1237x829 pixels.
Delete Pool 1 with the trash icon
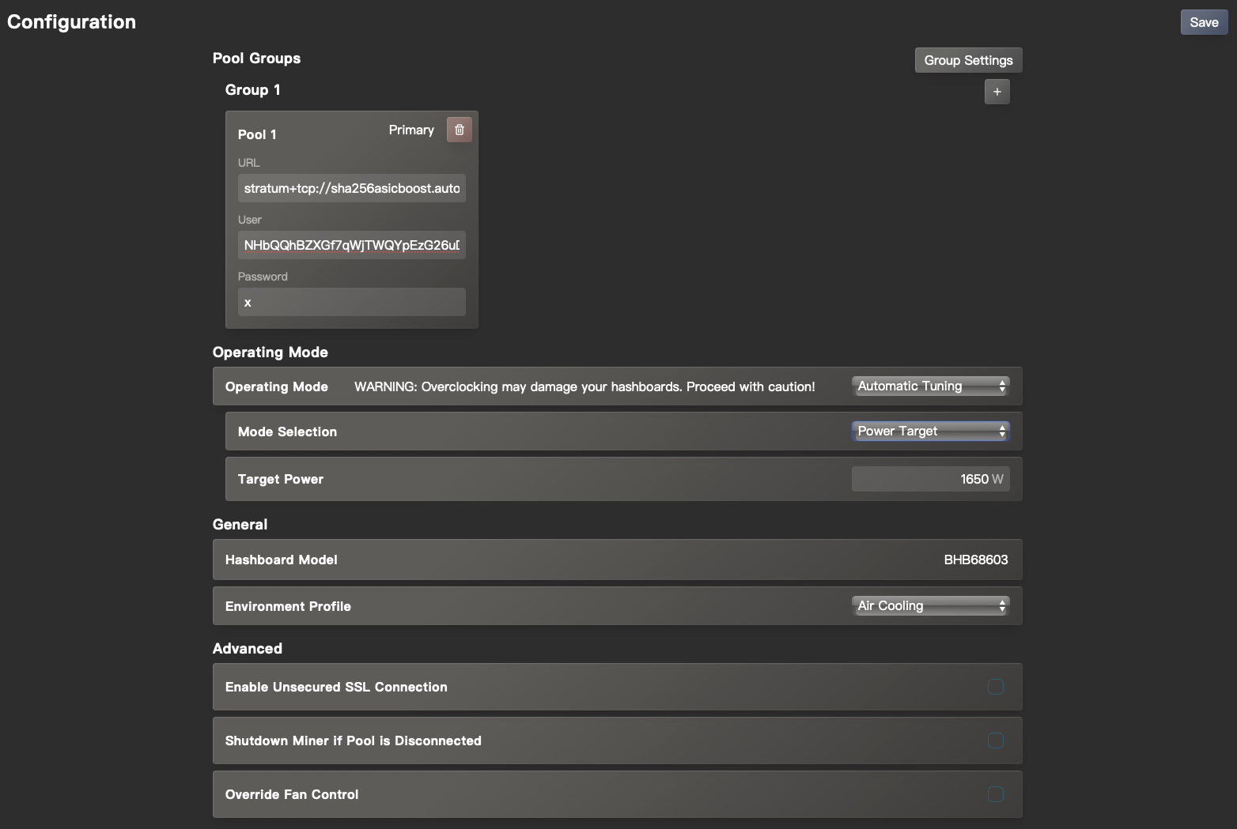459,130
